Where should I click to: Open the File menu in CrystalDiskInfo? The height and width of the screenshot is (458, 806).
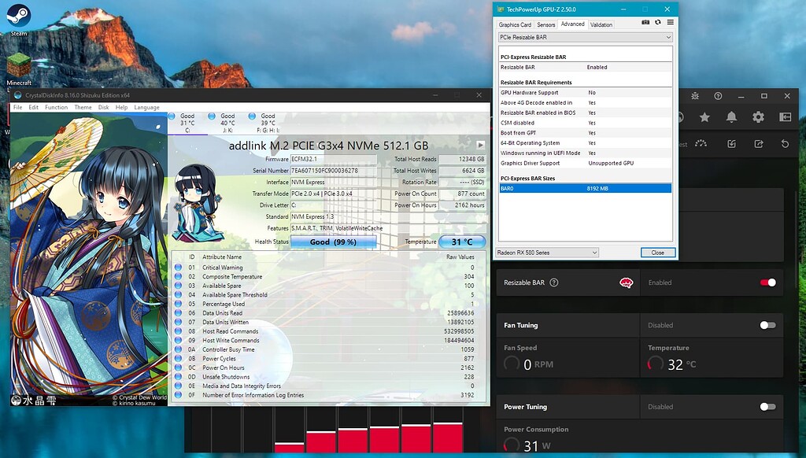[x=17, y=108]
